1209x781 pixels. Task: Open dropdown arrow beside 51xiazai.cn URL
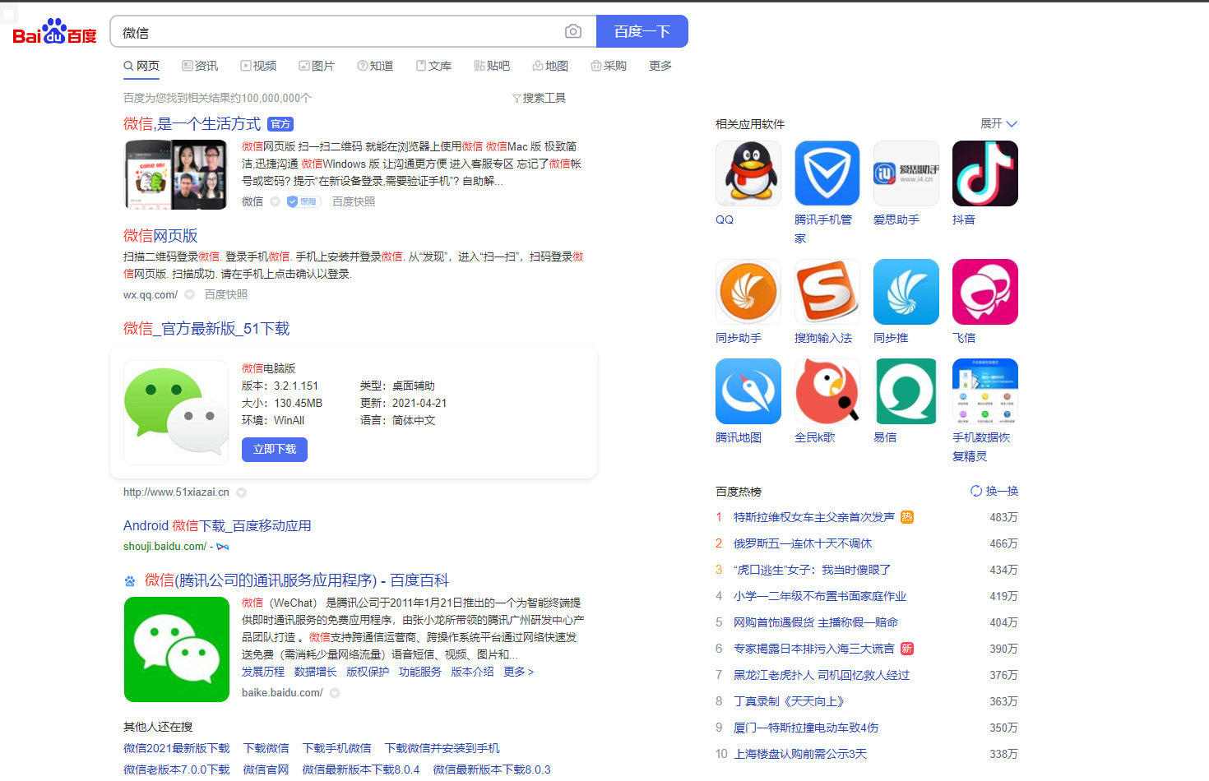pyautogui.click(x=241, y=492)
